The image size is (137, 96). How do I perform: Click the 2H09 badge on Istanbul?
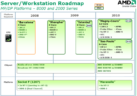pyautogui.click(x=89, y=26)
